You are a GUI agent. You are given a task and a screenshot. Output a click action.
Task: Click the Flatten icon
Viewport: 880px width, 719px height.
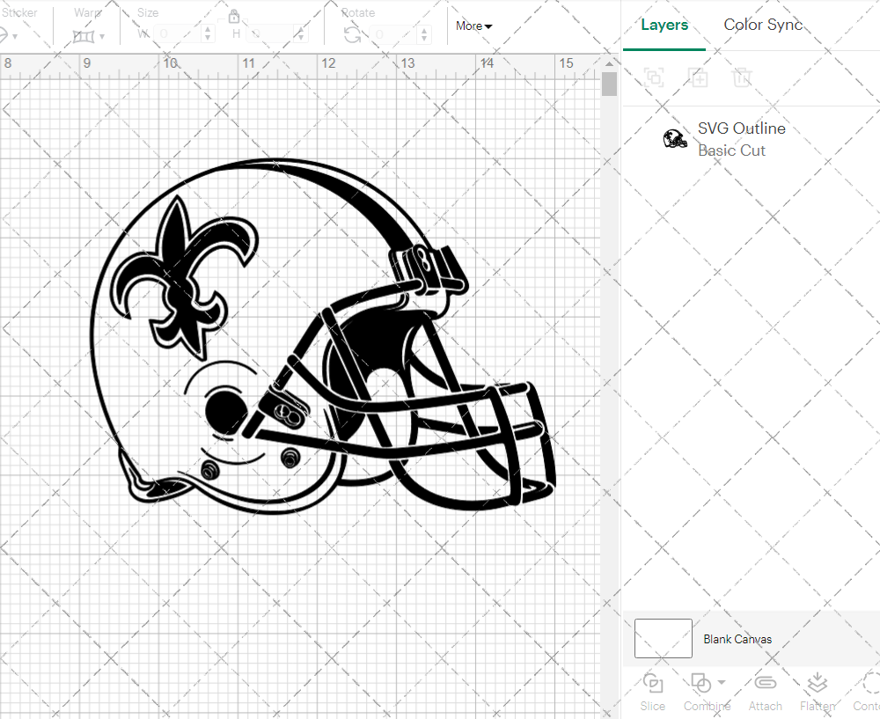(818, 684)
